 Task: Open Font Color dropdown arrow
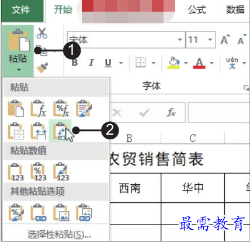click(x=211, y=63)
